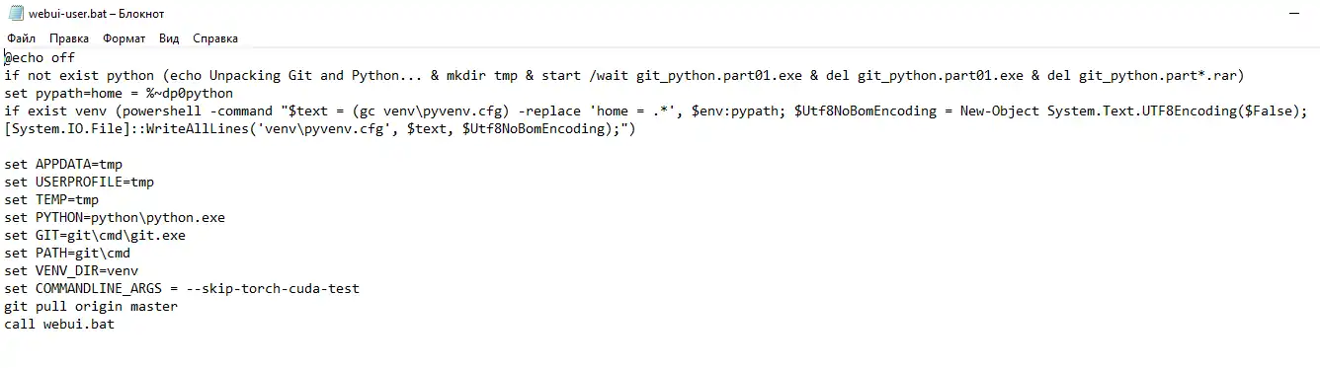The width and height of the screenshot is (1320, 368).
Task: Open the Правка menu
Action: pyautogui.click(x=69, y=38)
